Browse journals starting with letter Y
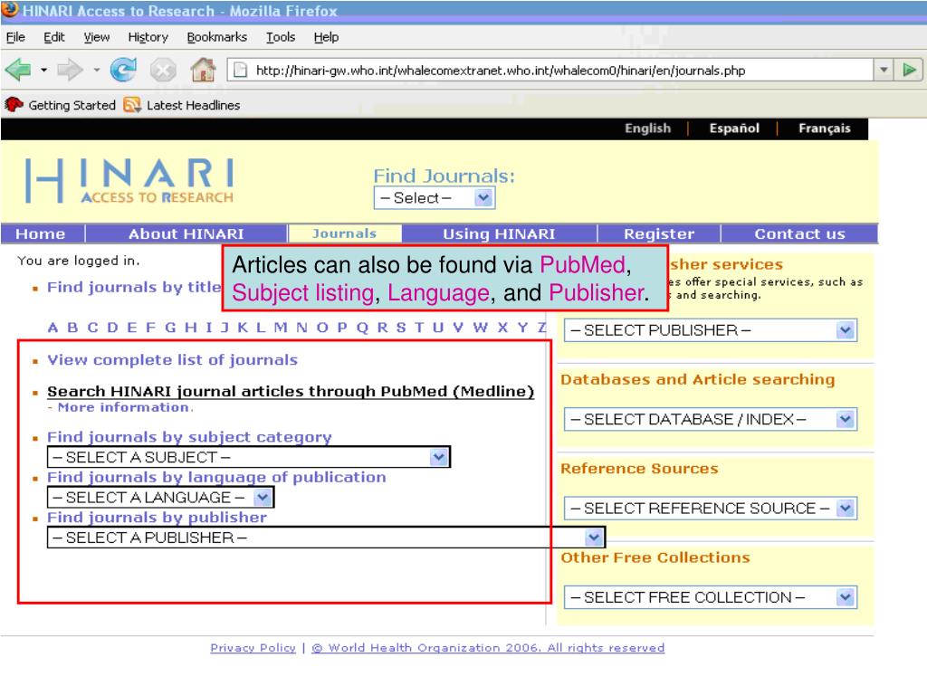Image resolution: width=927 pixels, height=695 pixels. (x=522, y=328)
